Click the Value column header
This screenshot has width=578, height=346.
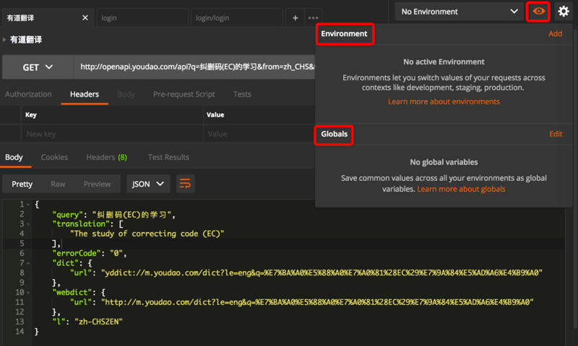click(x=215, y=115)
